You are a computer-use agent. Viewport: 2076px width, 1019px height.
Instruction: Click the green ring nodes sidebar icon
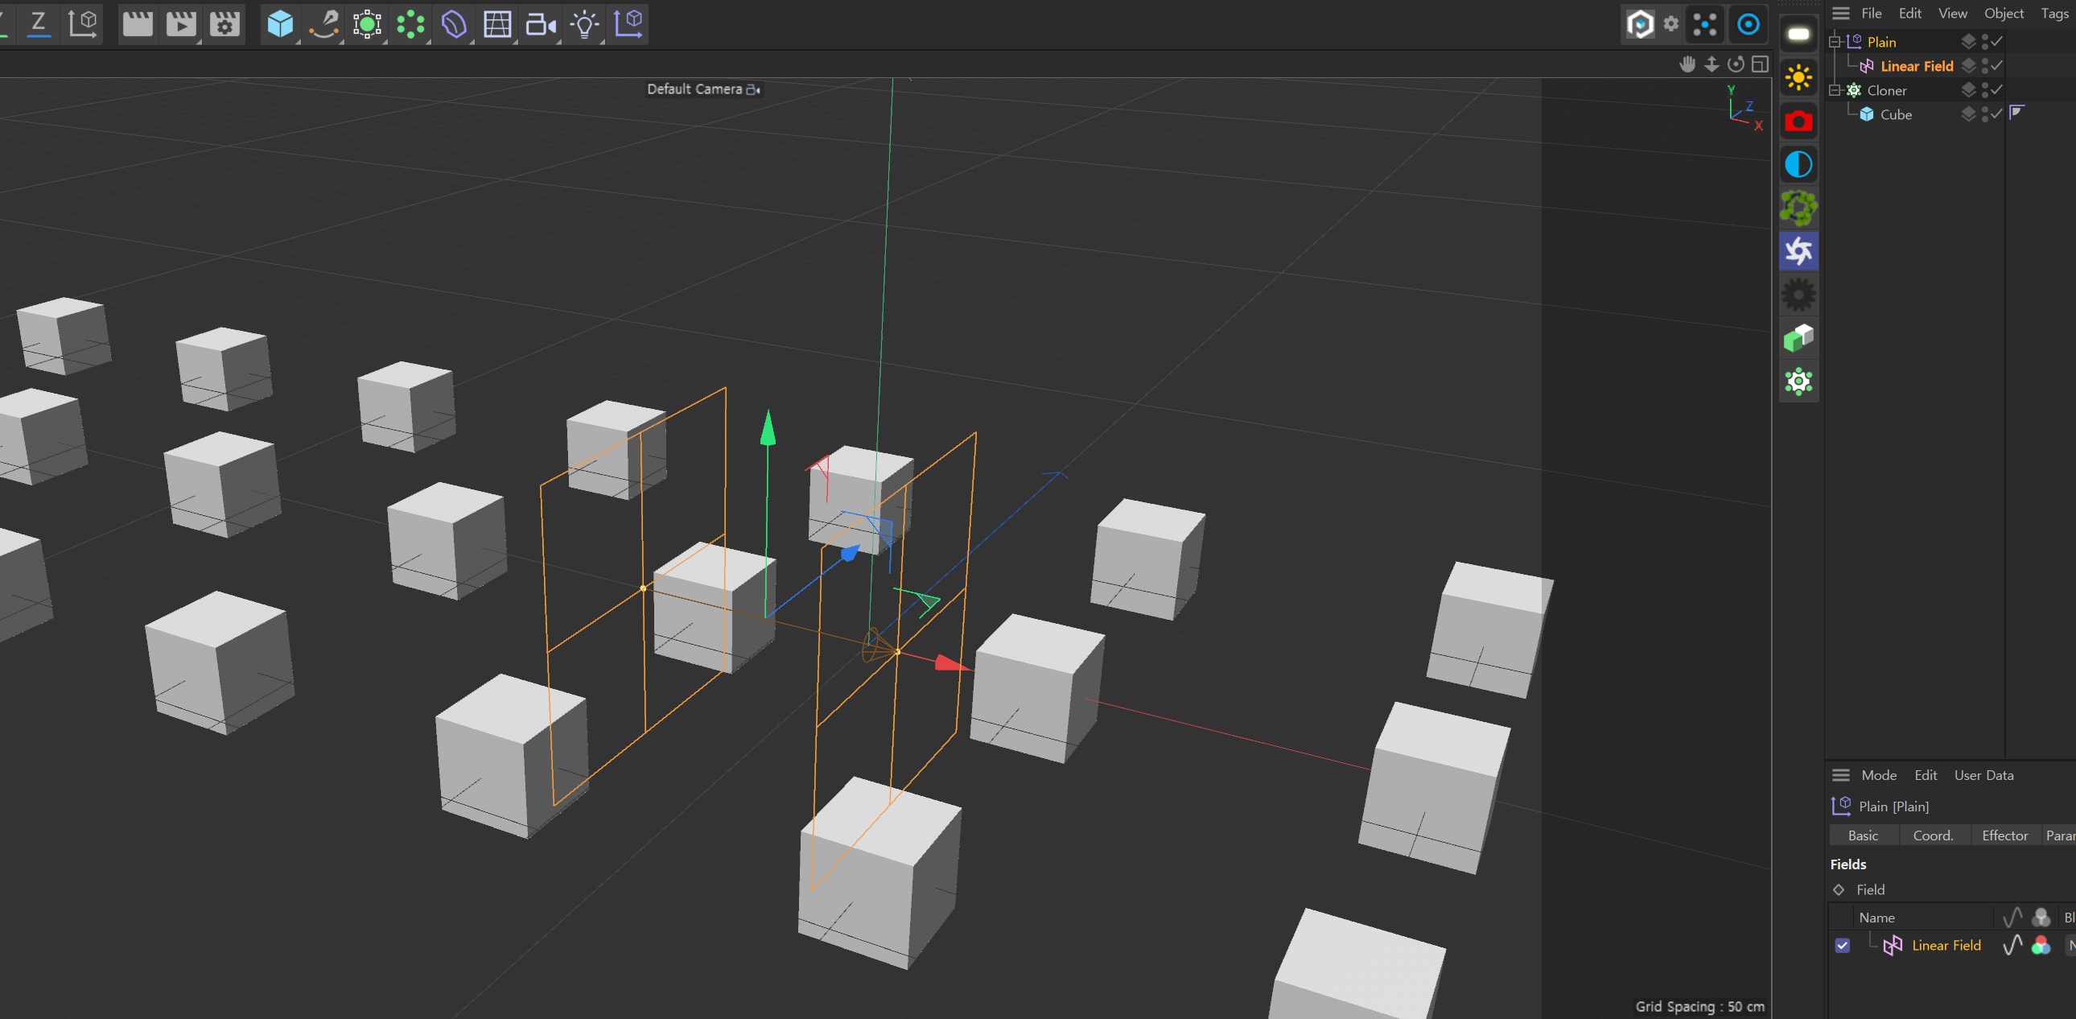1798,208
